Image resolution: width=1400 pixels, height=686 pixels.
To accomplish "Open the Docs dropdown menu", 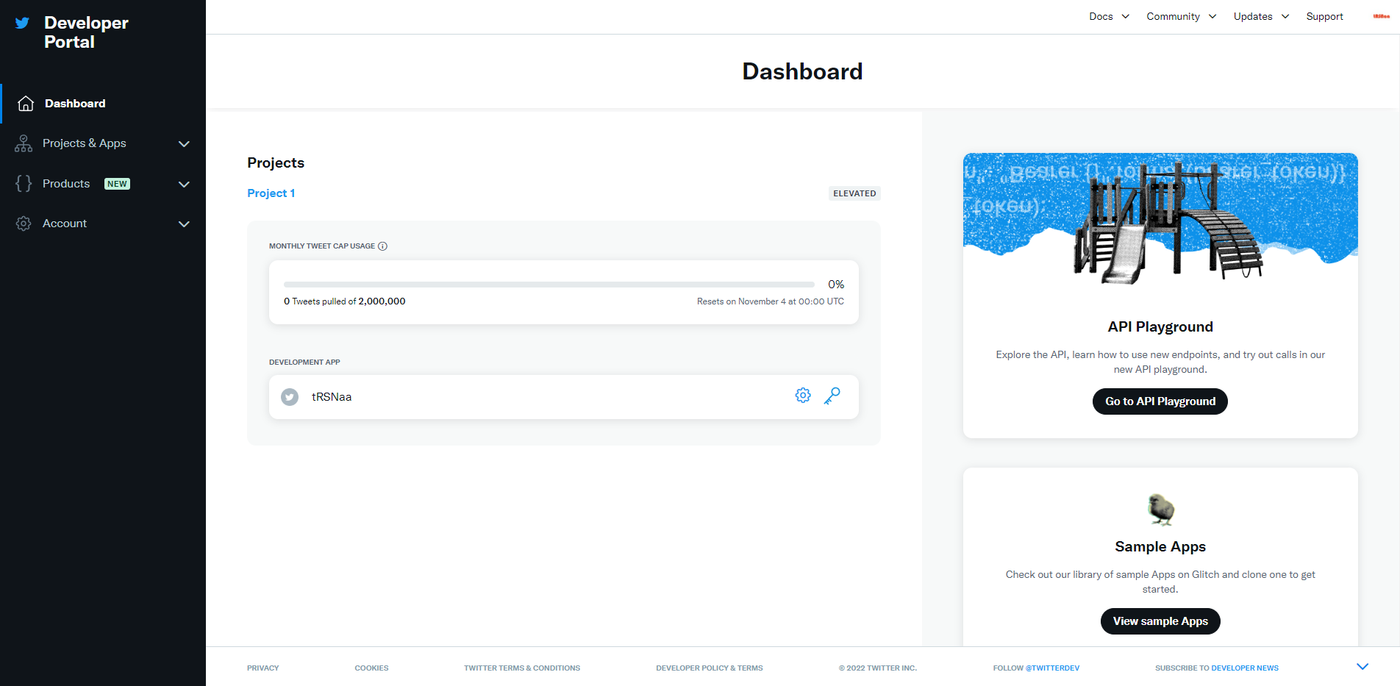I will pyautogui.click(x=1109, y=16).
